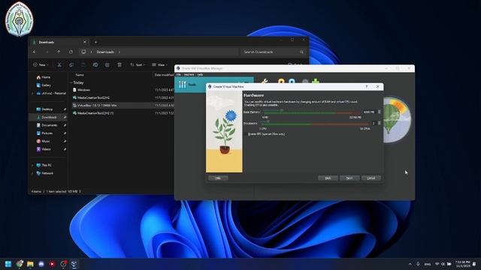Click the Processors spin arrows
This screenshot has height=270, width=481.
click(380, 123)
